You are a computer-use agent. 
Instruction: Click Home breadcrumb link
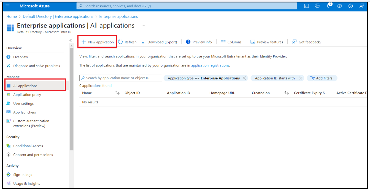click(12, 16)
